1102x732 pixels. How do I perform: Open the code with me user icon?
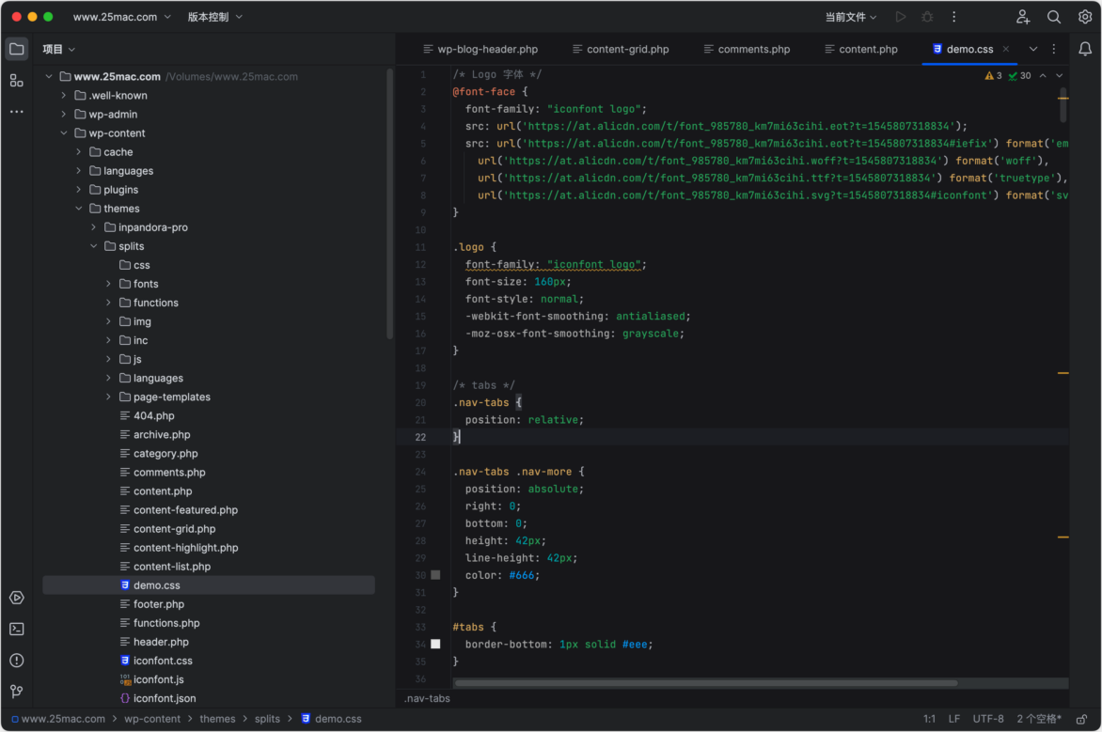tap(1023, 17)
